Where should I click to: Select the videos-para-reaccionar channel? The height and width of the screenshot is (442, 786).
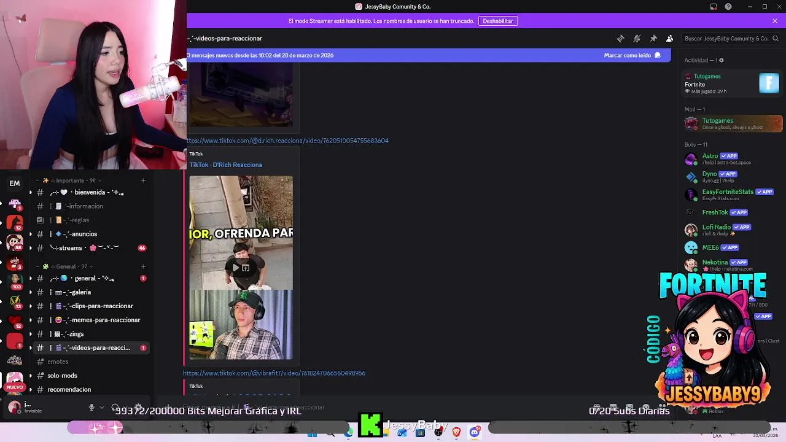(91, 347)
